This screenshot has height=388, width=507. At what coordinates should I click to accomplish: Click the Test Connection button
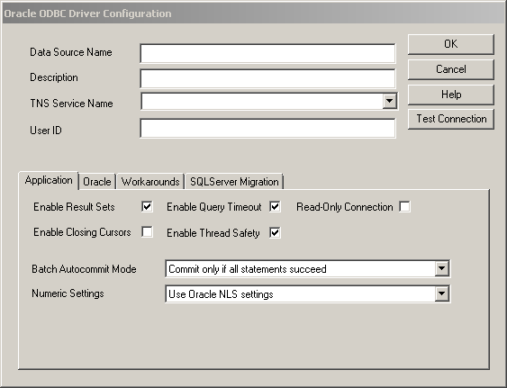click(x=451, y=119)
